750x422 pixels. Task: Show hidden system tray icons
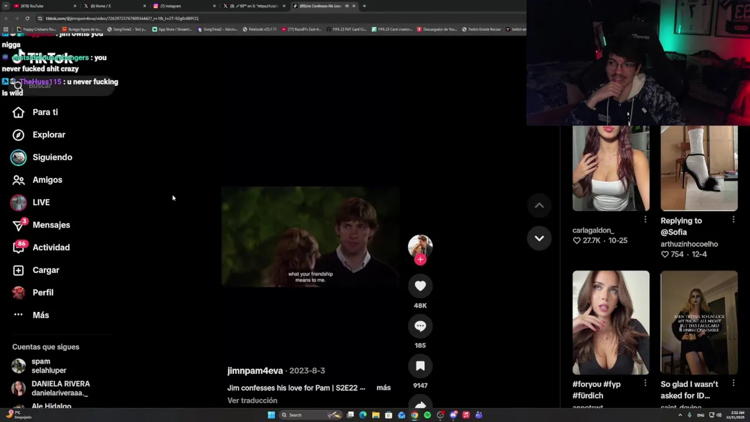[x=680, y=415]
